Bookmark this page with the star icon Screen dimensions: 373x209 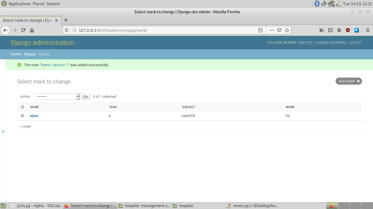tap(287, 30)
